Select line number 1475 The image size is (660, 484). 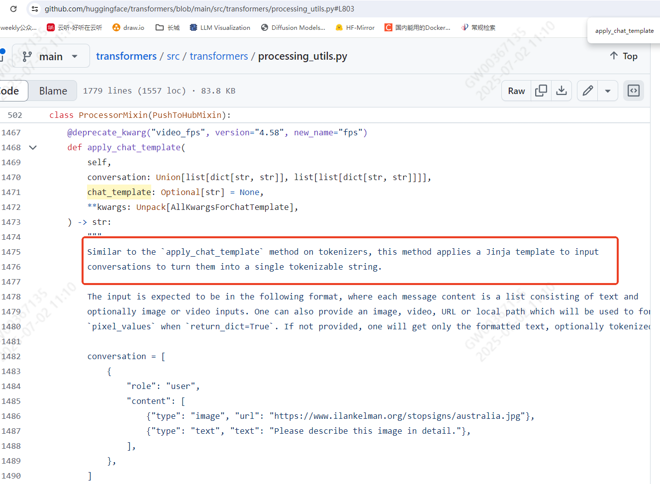[11, 252]
